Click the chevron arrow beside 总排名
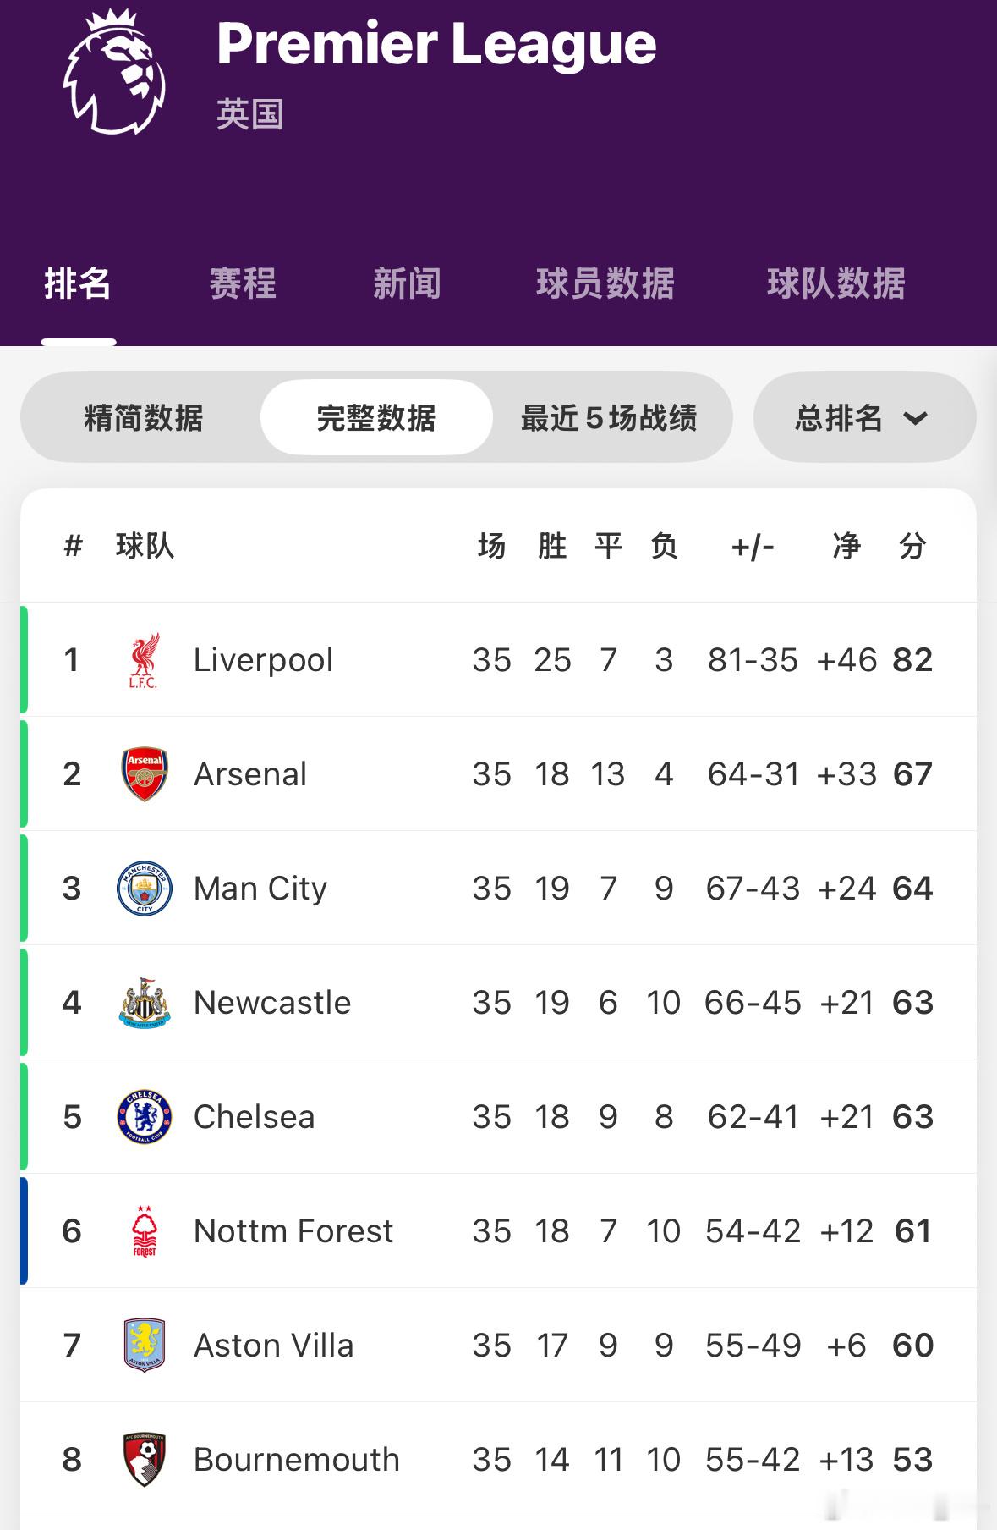 tap(916, 418)
